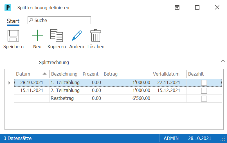Viewport: 227px width, 143px height.
Task: Toggle Bezahlt checkbox for 1. Teilzahlung
Action: (x=204, y=83)
